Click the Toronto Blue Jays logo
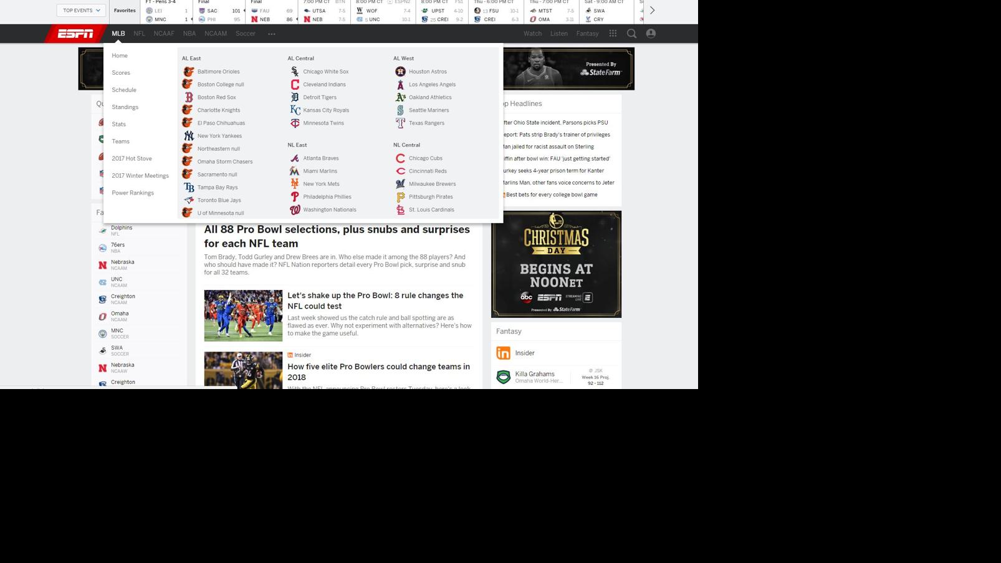Image resolution: width=1001 pixels, height=563 pixels. tap(188, 200)
